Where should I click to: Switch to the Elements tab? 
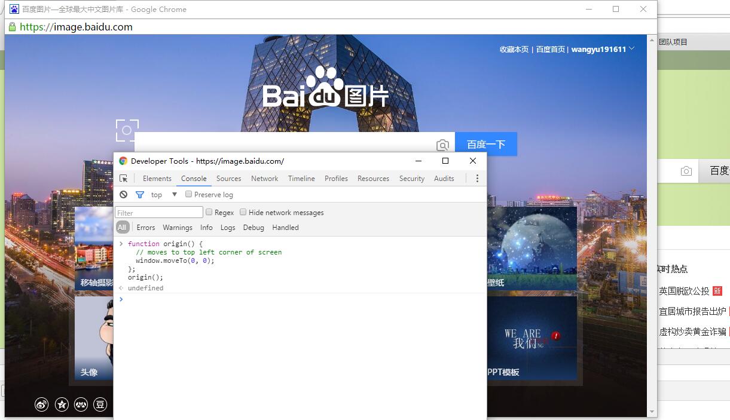157,178
